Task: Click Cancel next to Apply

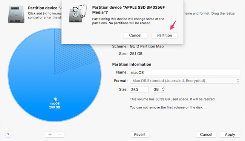Action: click(x=206, y=135)
